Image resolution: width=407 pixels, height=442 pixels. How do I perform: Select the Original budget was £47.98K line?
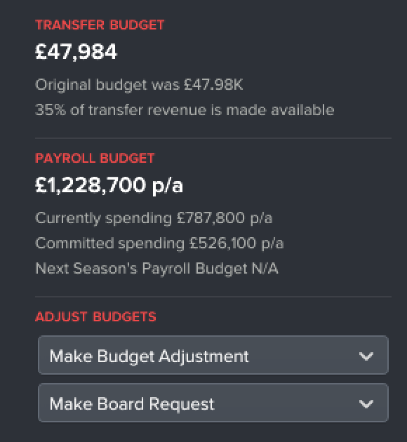[139, 85]
